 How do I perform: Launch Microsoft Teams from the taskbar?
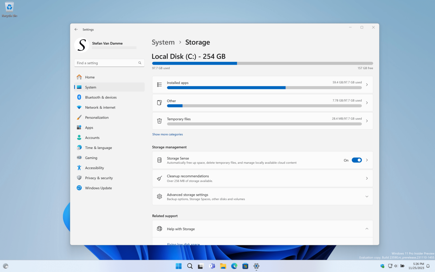tap(212, 266)
